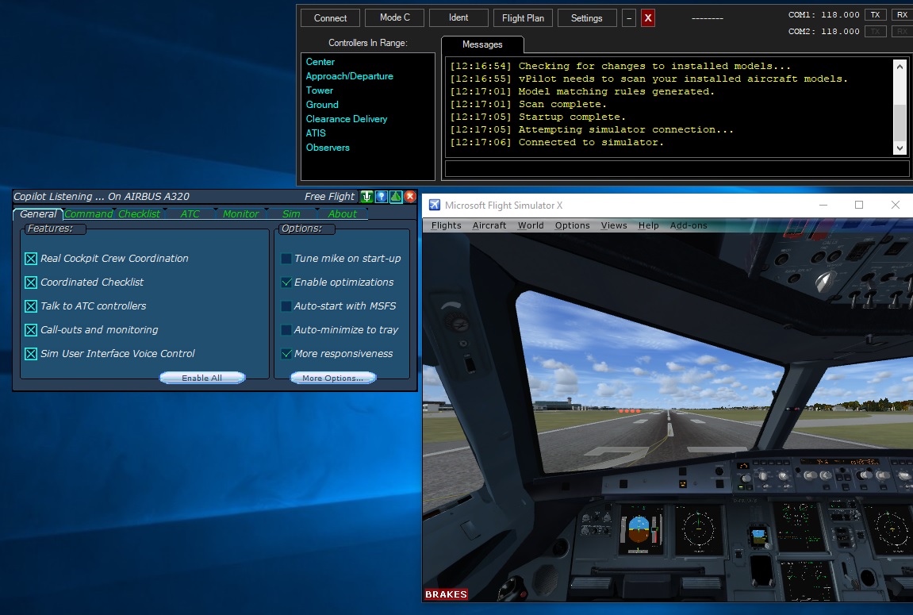The image size is (913, 615).
Task: Open the Help menu in Flight Simulator
Action: 648,225
